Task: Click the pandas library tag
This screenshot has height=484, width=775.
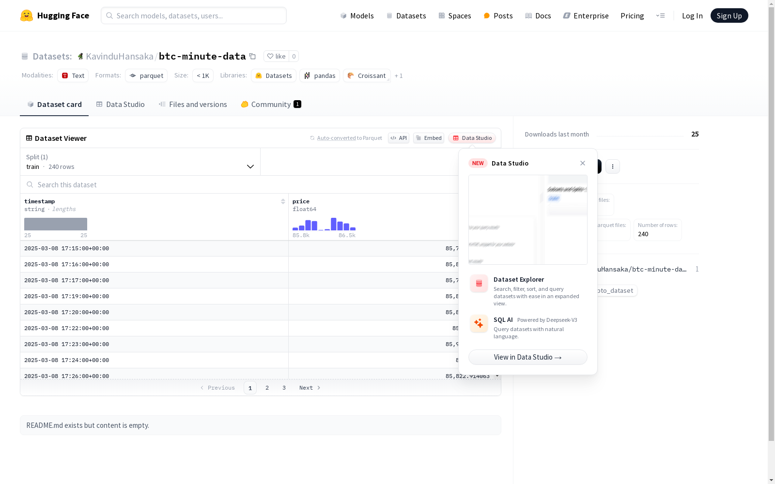Action: [320, 76]
